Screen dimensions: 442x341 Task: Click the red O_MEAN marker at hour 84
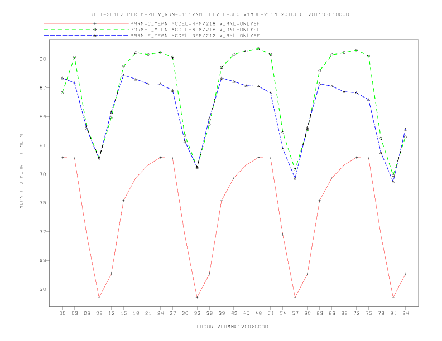coord(405,274)
